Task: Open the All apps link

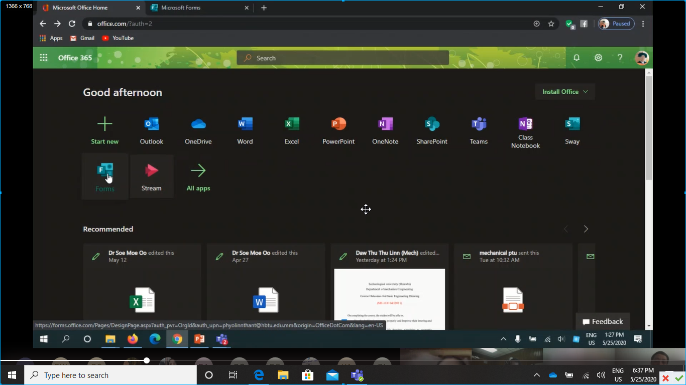Action: coord(198,176)
